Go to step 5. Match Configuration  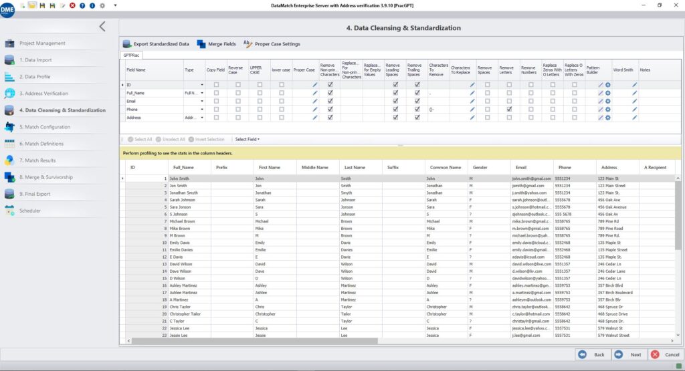(44, 127)
